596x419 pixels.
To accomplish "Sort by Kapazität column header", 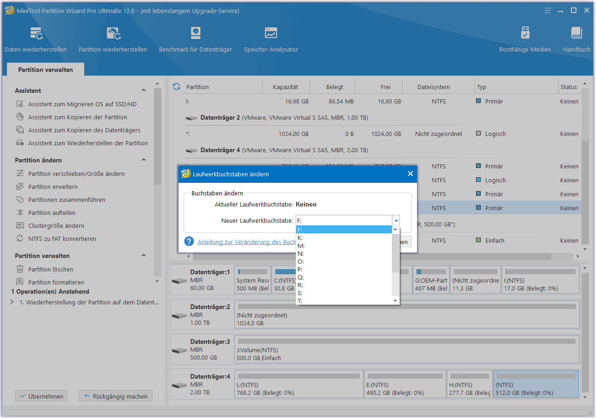I will pos(285,87).
